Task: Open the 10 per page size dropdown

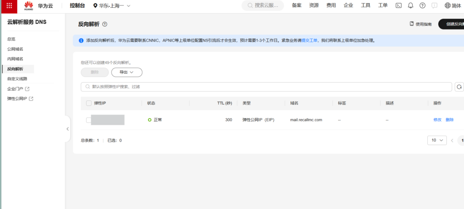Action: click(x=437, y=140)
